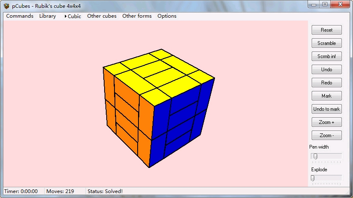Open the Other forms menu
Image resolution: width=353 pixels, height=198 pixels.
point(137,16)
